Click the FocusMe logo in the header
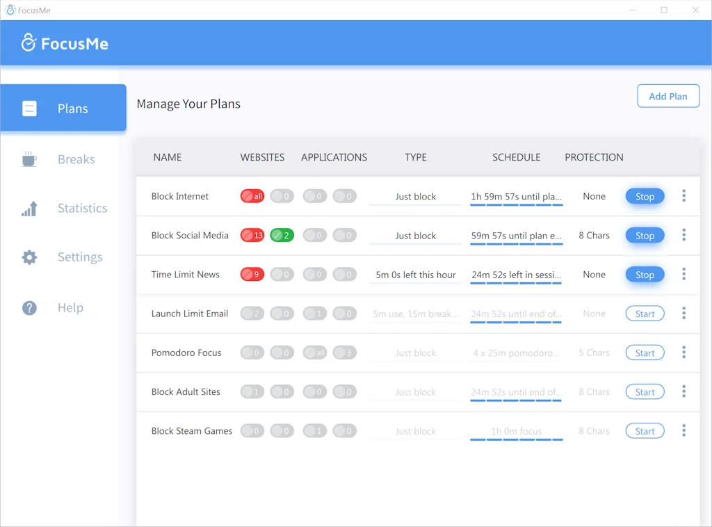The height and width of the screenshot is (527, 712). [65, 42]
